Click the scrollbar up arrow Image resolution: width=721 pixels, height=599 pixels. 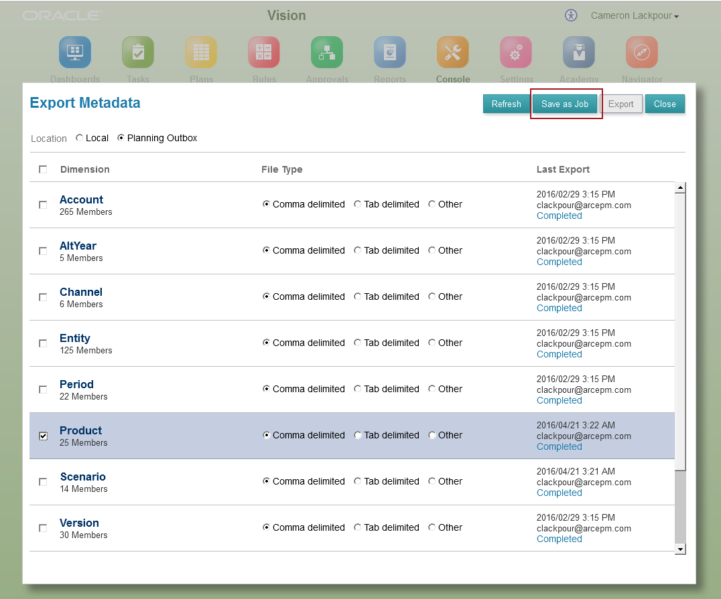tap(680, 187)
